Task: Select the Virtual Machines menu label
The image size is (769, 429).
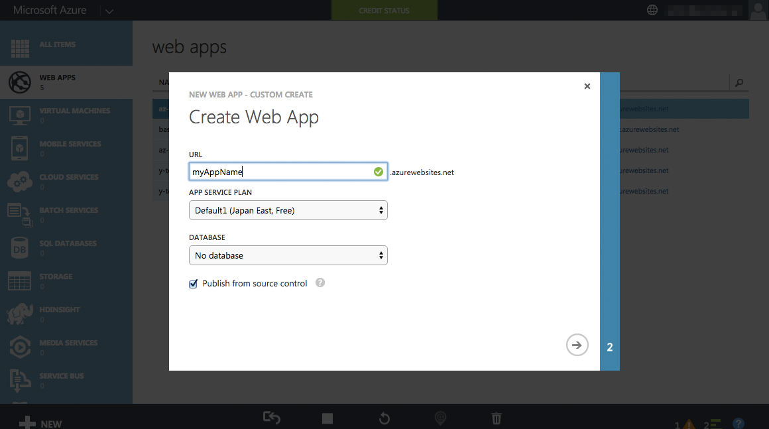Action: [x=74, y=111]
